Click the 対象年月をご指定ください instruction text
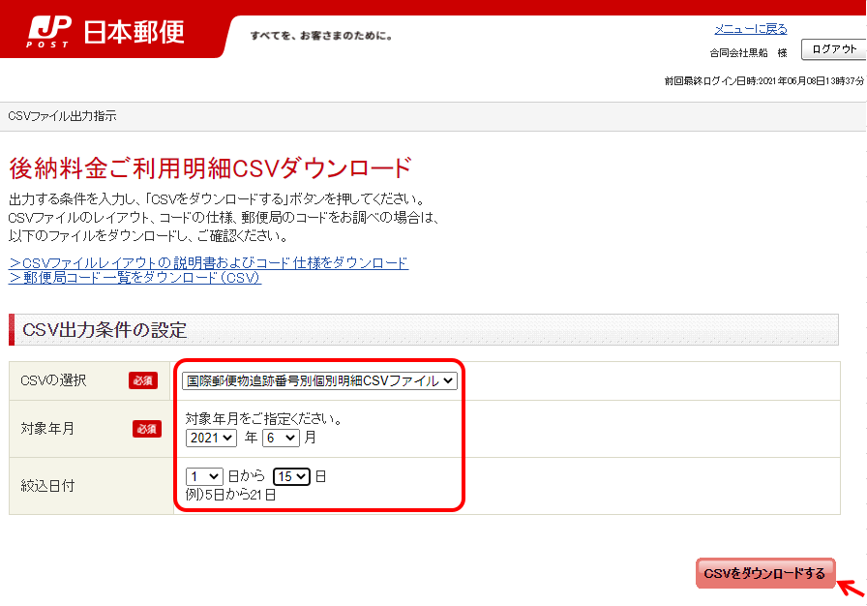The height and width of the screenshot is (606, 867). point(264,419)
